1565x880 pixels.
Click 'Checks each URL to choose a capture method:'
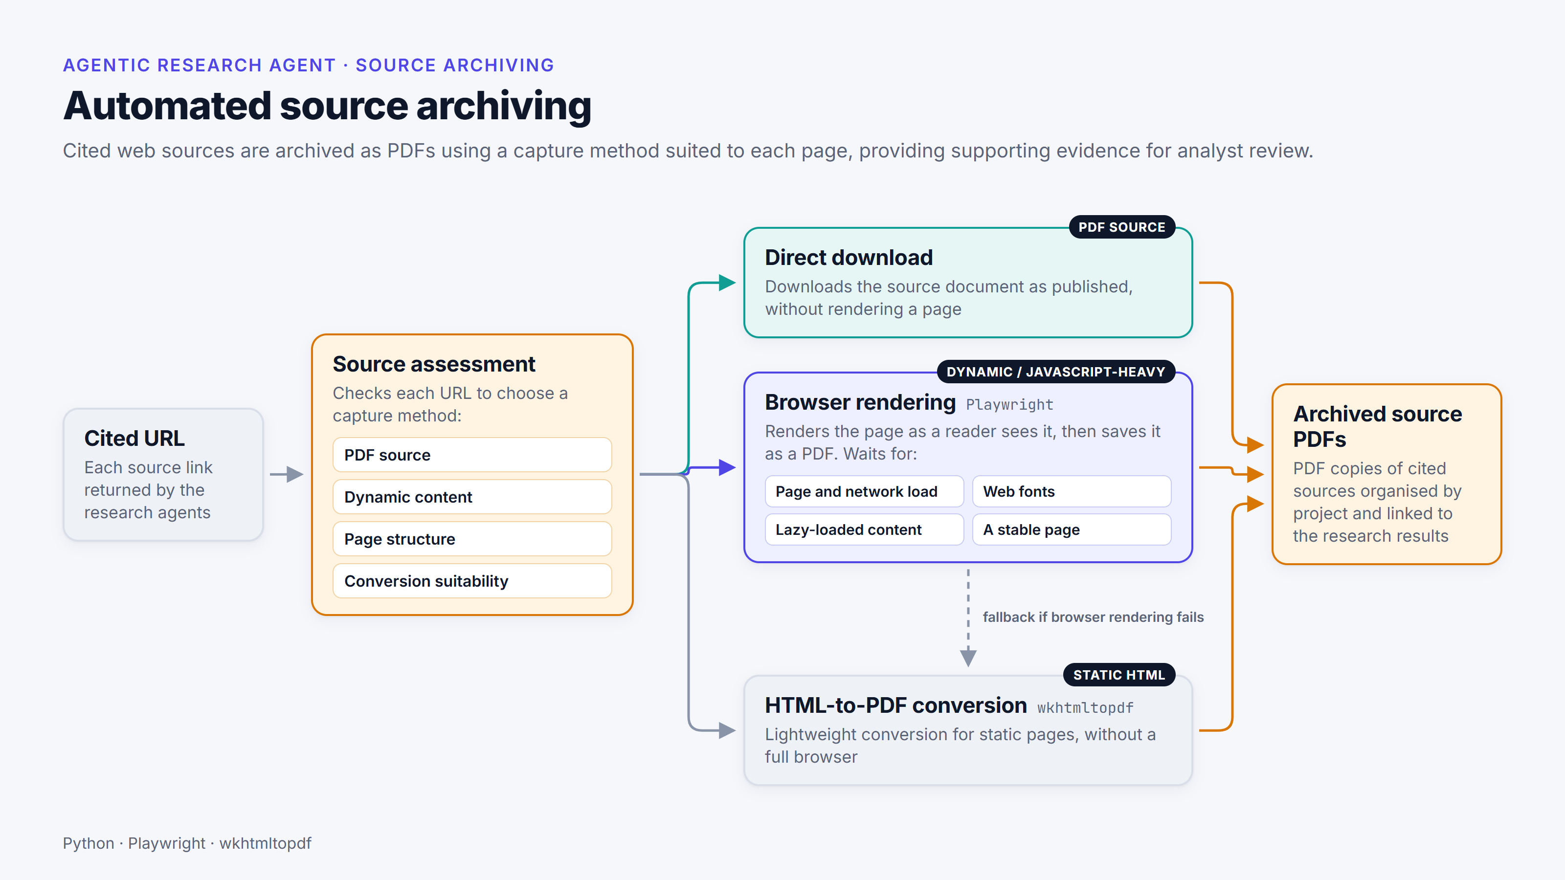click(x=450, y=404)
